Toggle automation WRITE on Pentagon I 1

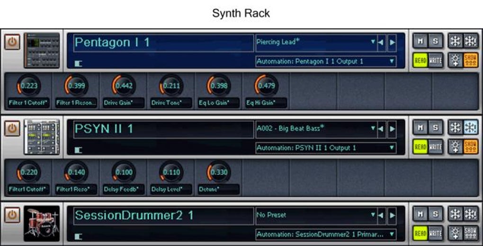point(435,60)
